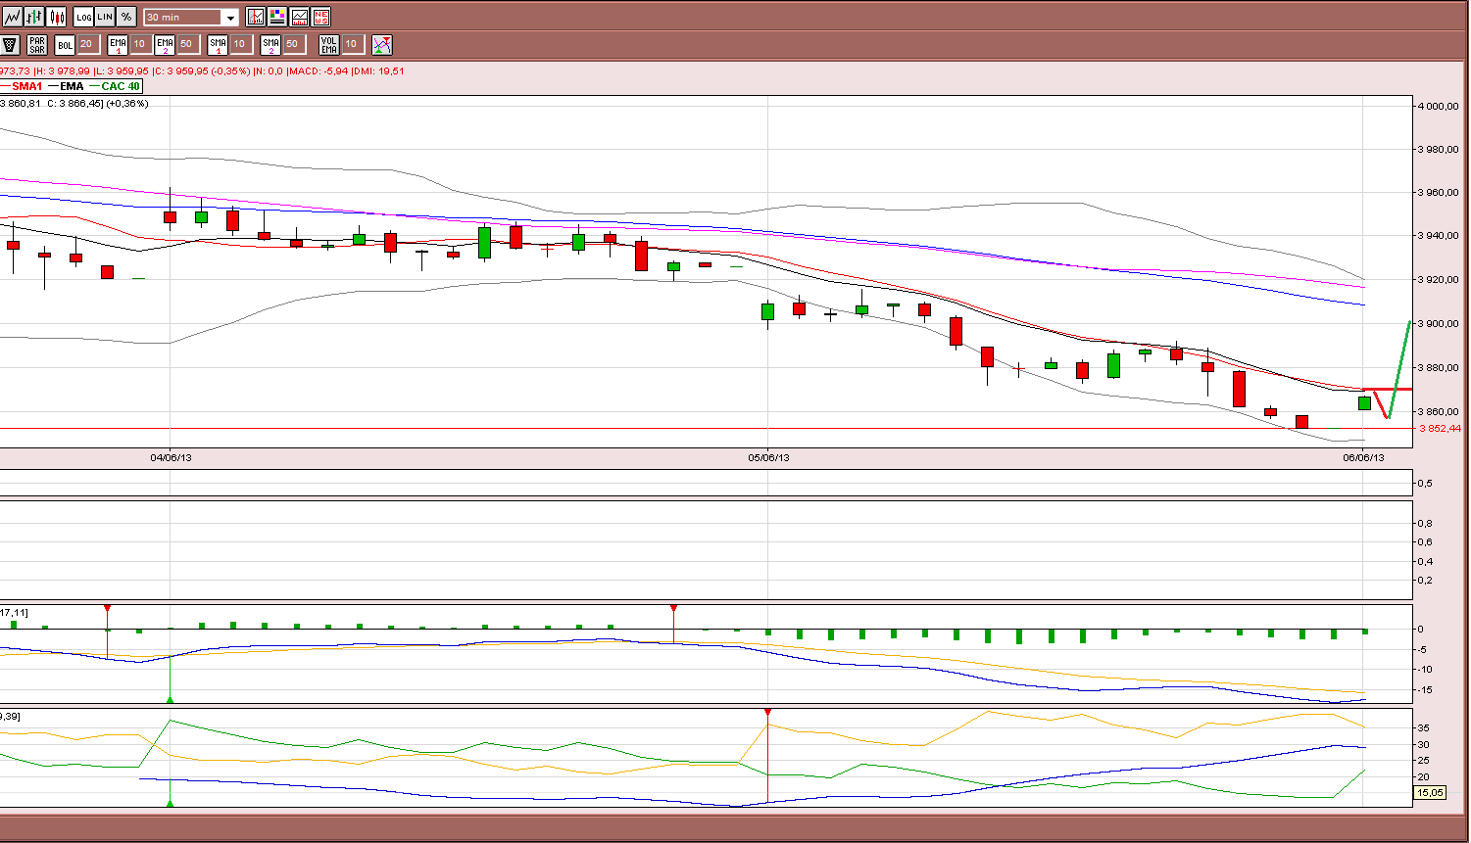Viewport: 1471px width, 843px height.
Task: Toggle the EMA 2 indicator
Action: click(165, 44)
